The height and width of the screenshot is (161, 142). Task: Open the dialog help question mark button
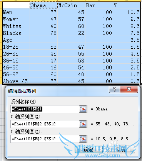tap(115, 89)
